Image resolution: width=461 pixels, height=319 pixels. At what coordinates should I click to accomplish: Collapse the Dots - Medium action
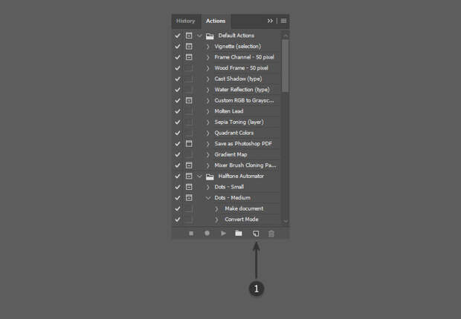coord(208,198)
